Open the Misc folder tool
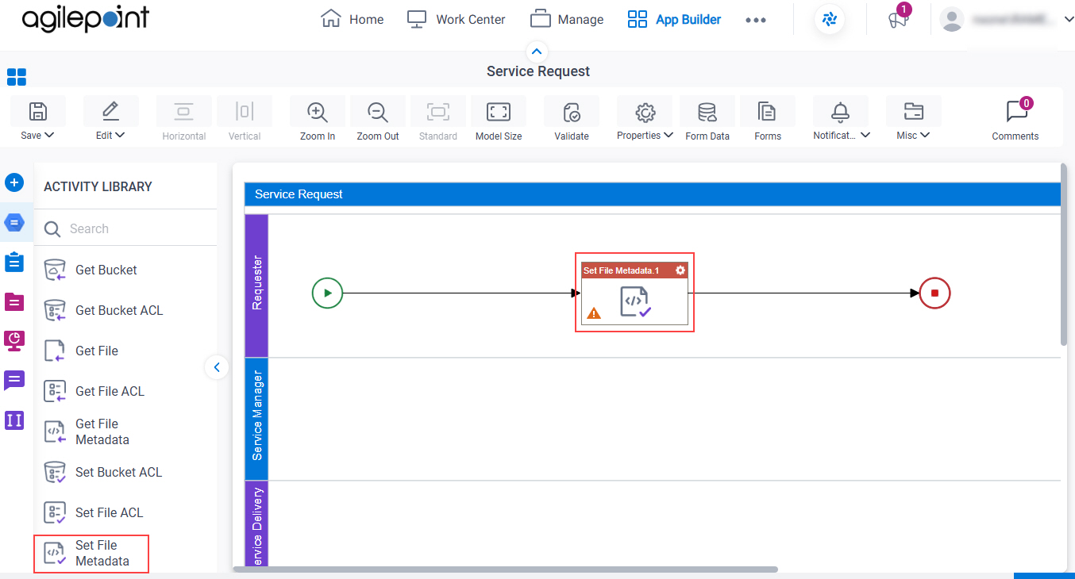 click(914, 111)
